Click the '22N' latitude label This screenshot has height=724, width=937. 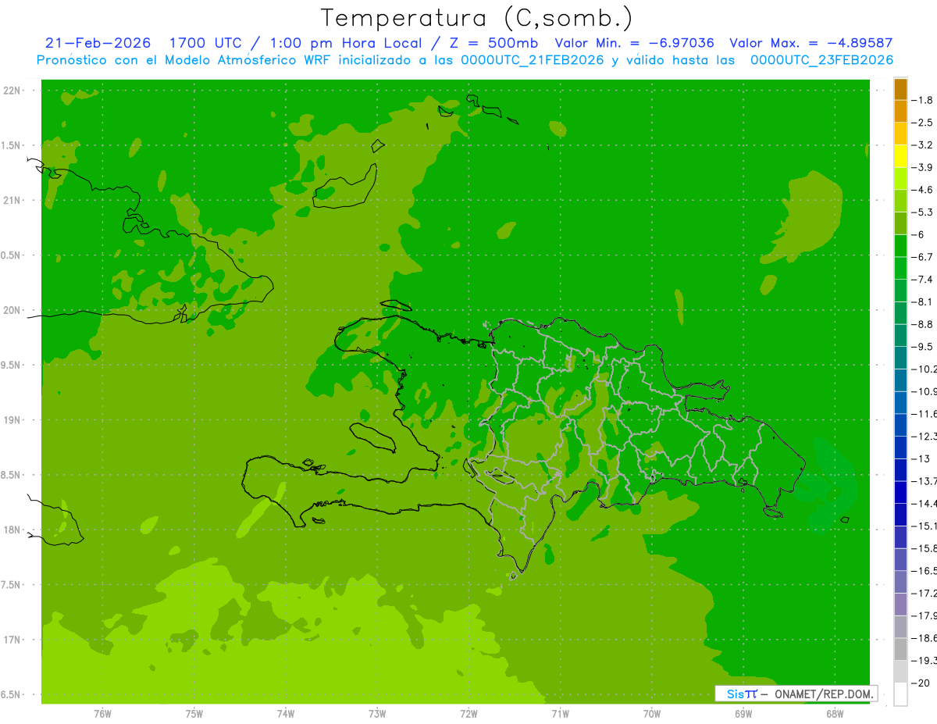pyautogui.click(x=12, y=90)
